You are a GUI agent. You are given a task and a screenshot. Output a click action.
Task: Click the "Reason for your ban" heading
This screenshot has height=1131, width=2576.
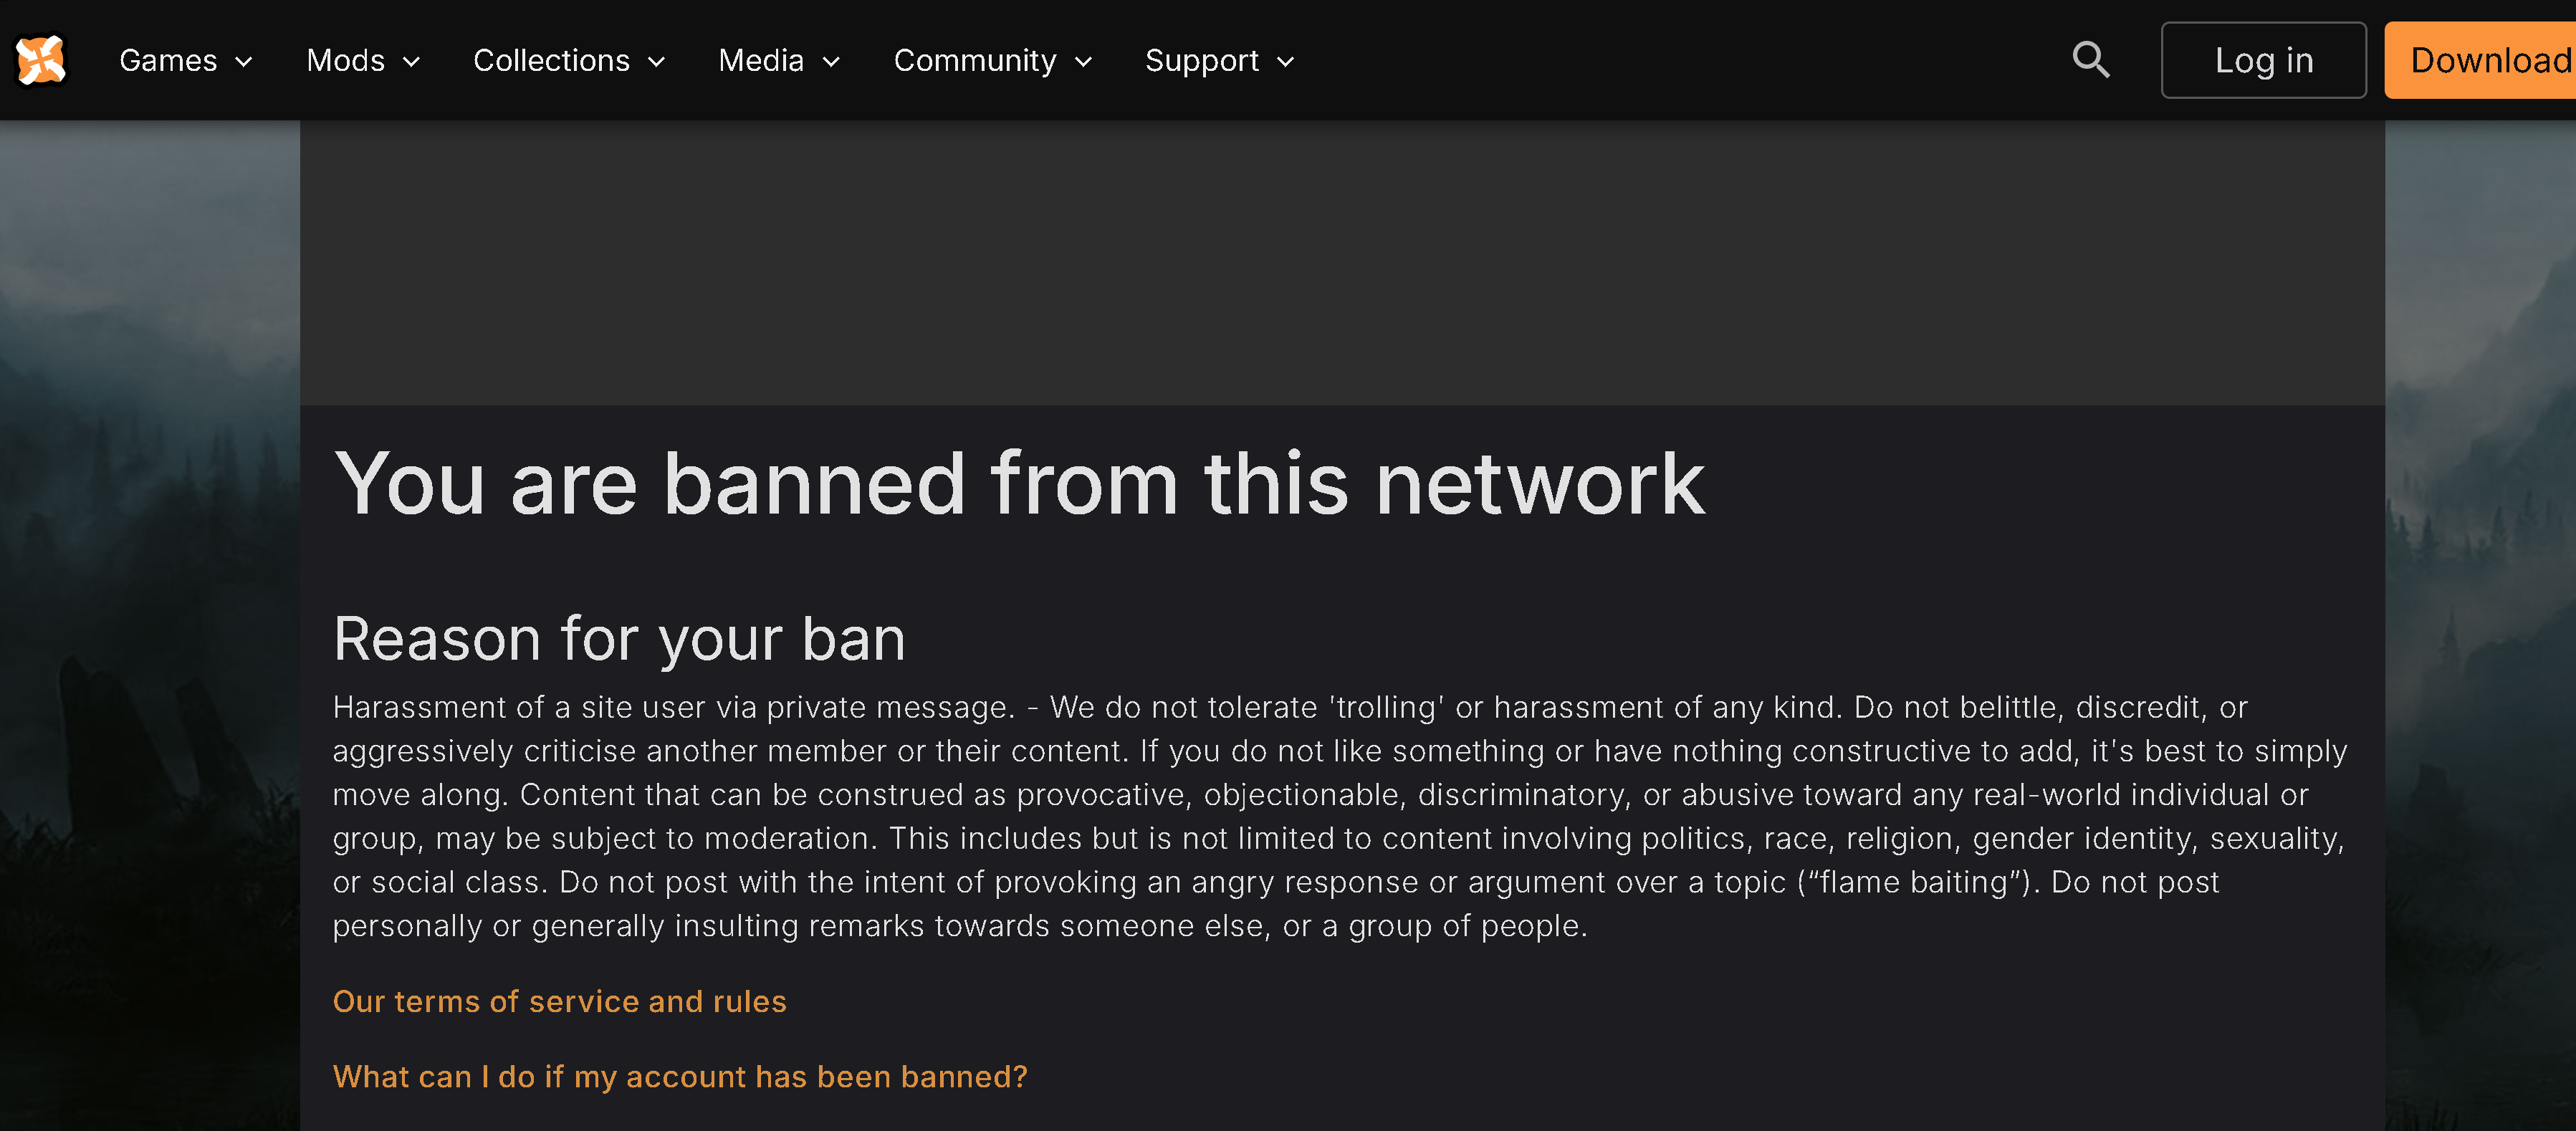pyautogui.click(x=619, y=638)
